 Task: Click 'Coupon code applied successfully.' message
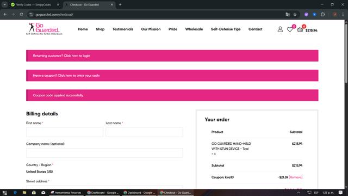[x=58, y=95]
